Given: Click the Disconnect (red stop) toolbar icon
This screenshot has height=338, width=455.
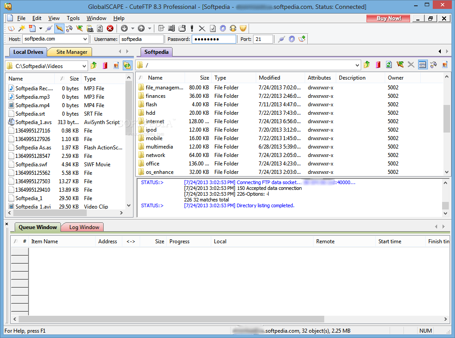Looking at the screenshot, I should click(110, 28).
